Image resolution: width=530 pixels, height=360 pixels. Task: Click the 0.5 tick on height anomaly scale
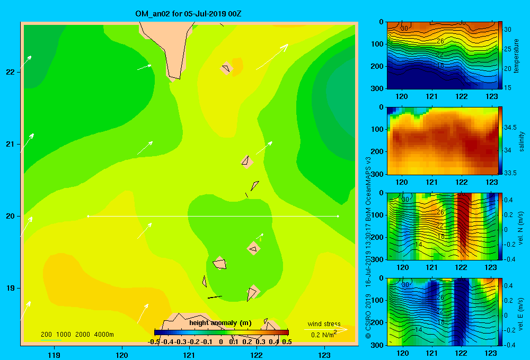click(x=287, y=342)
